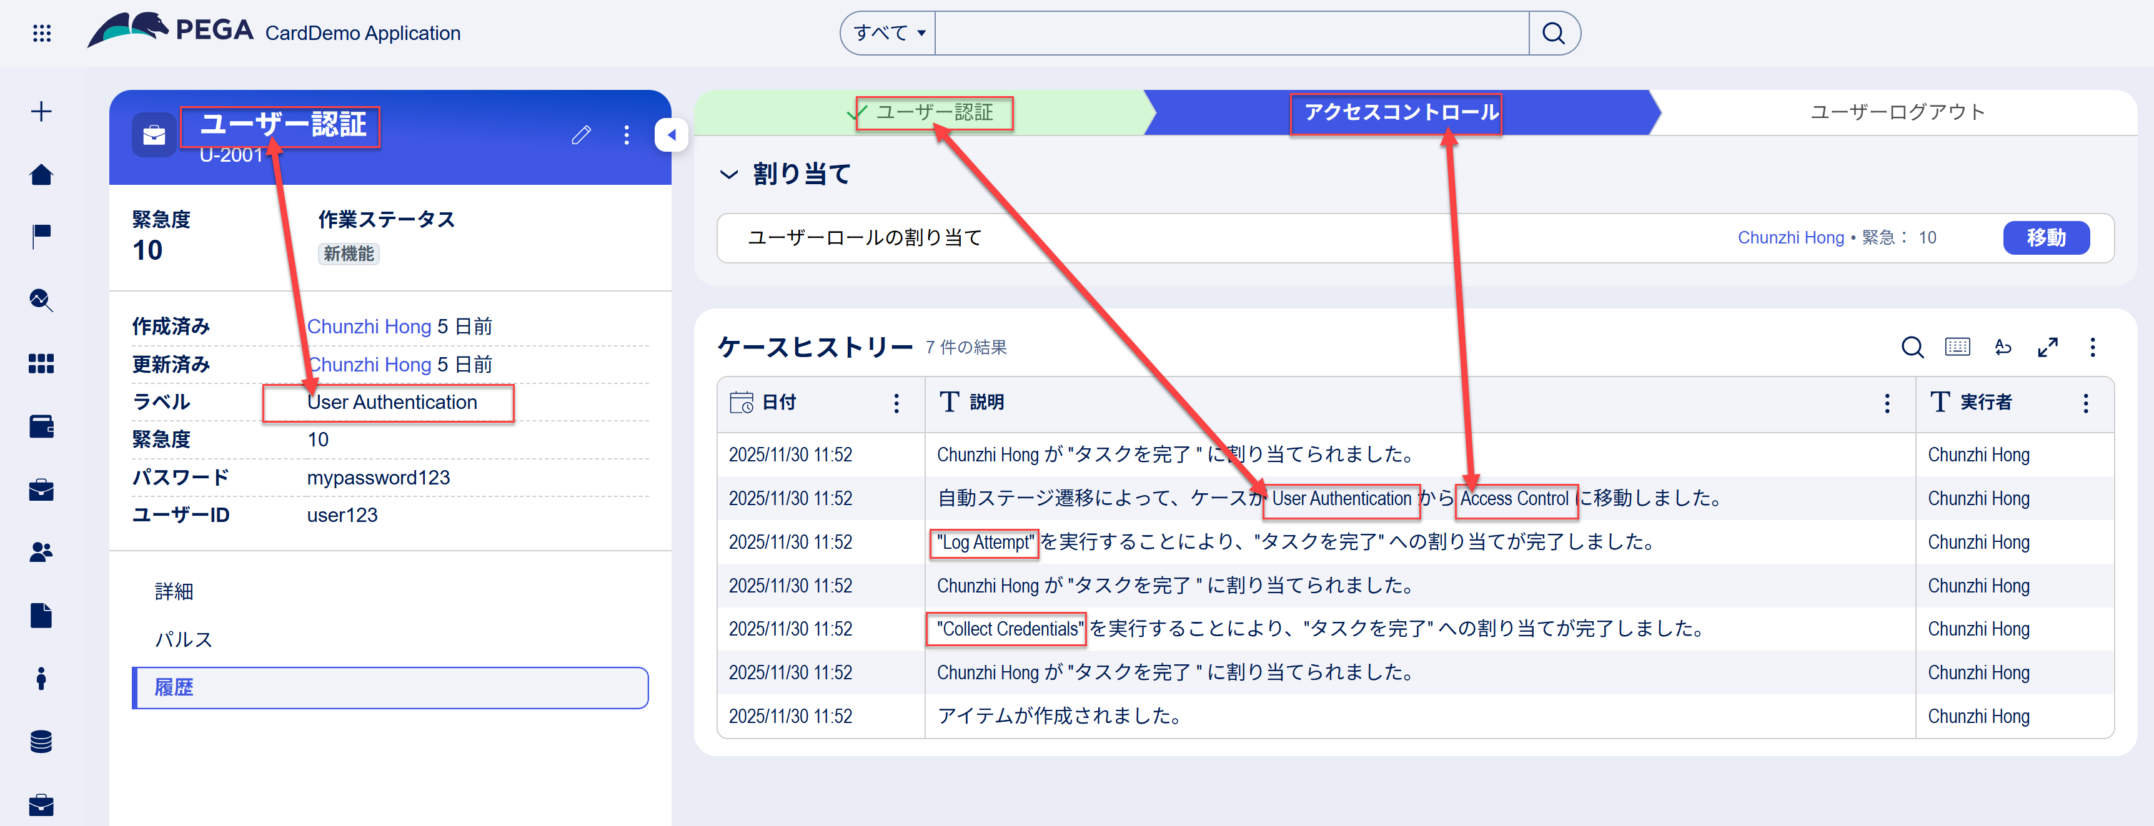Image resolution: width=2154 pixels, height=826 pixels.
Task: Click inside the global search input field
Action: click(1229, 32)
